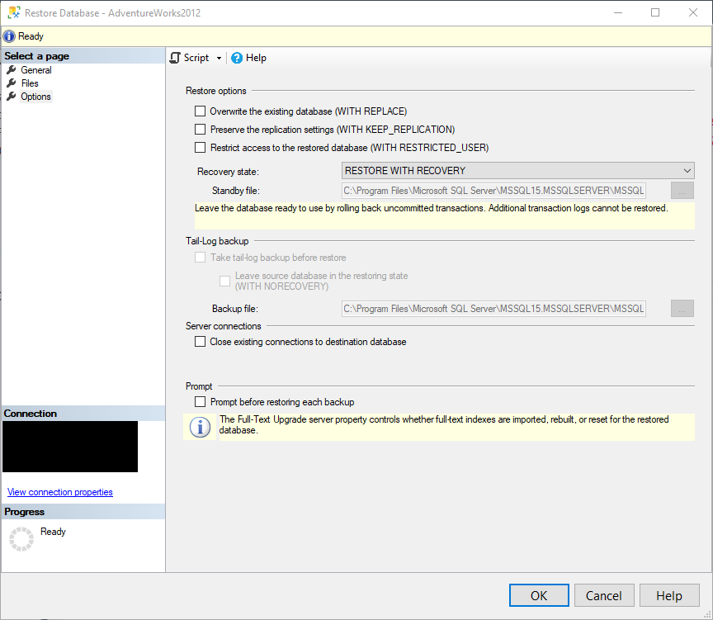
Task: Check Prompt before restoring each backup
Action: tap(200, 402)
